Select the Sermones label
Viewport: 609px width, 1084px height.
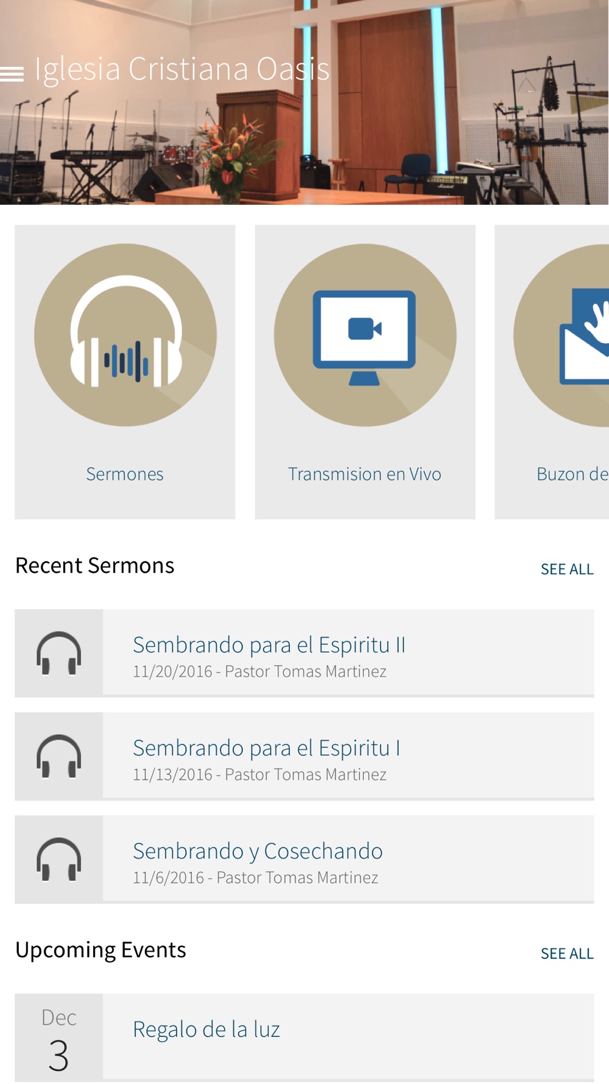(125, 474)
